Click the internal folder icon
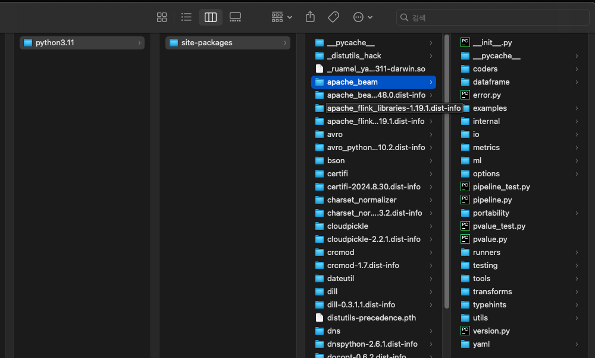The height and width of the screenshot is (358, 595). (465, 122)
